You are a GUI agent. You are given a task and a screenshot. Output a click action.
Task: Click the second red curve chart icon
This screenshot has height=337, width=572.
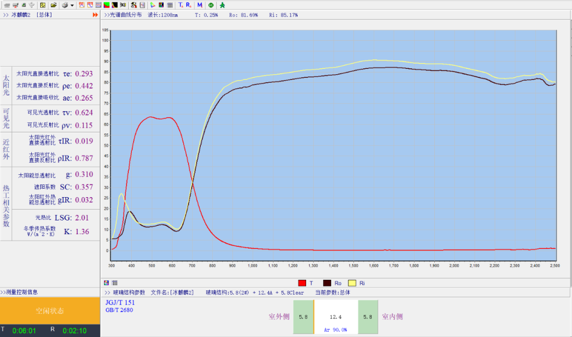90,5
